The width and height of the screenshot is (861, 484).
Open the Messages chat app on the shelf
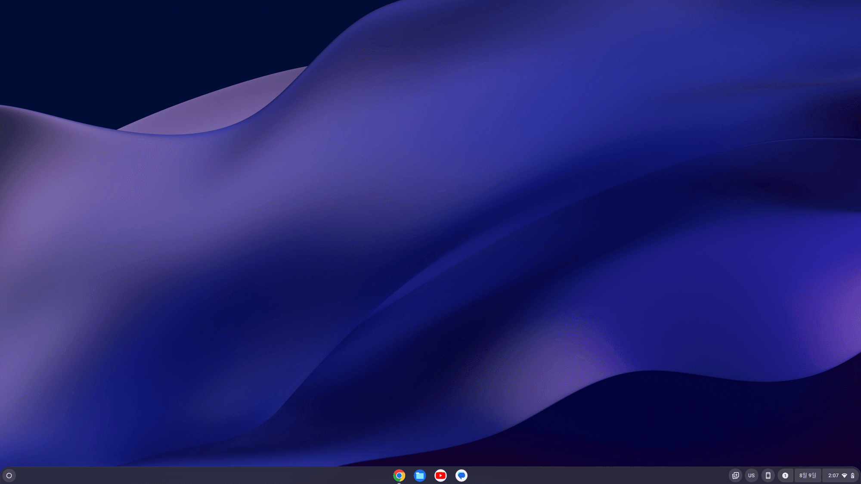461,475
